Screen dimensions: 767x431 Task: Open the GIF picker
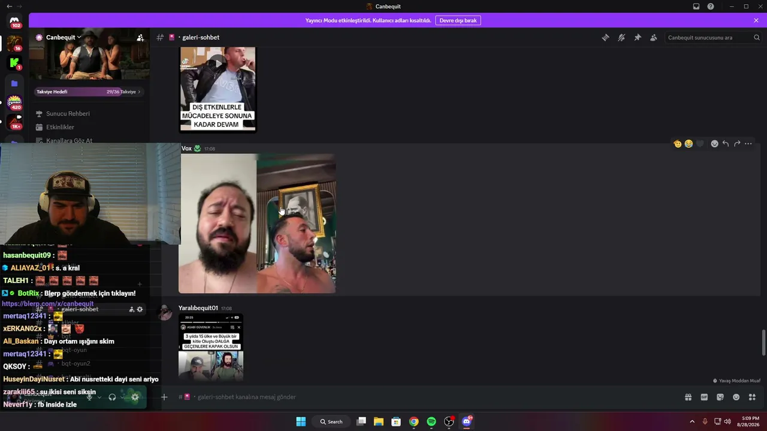tap(704, 397)
